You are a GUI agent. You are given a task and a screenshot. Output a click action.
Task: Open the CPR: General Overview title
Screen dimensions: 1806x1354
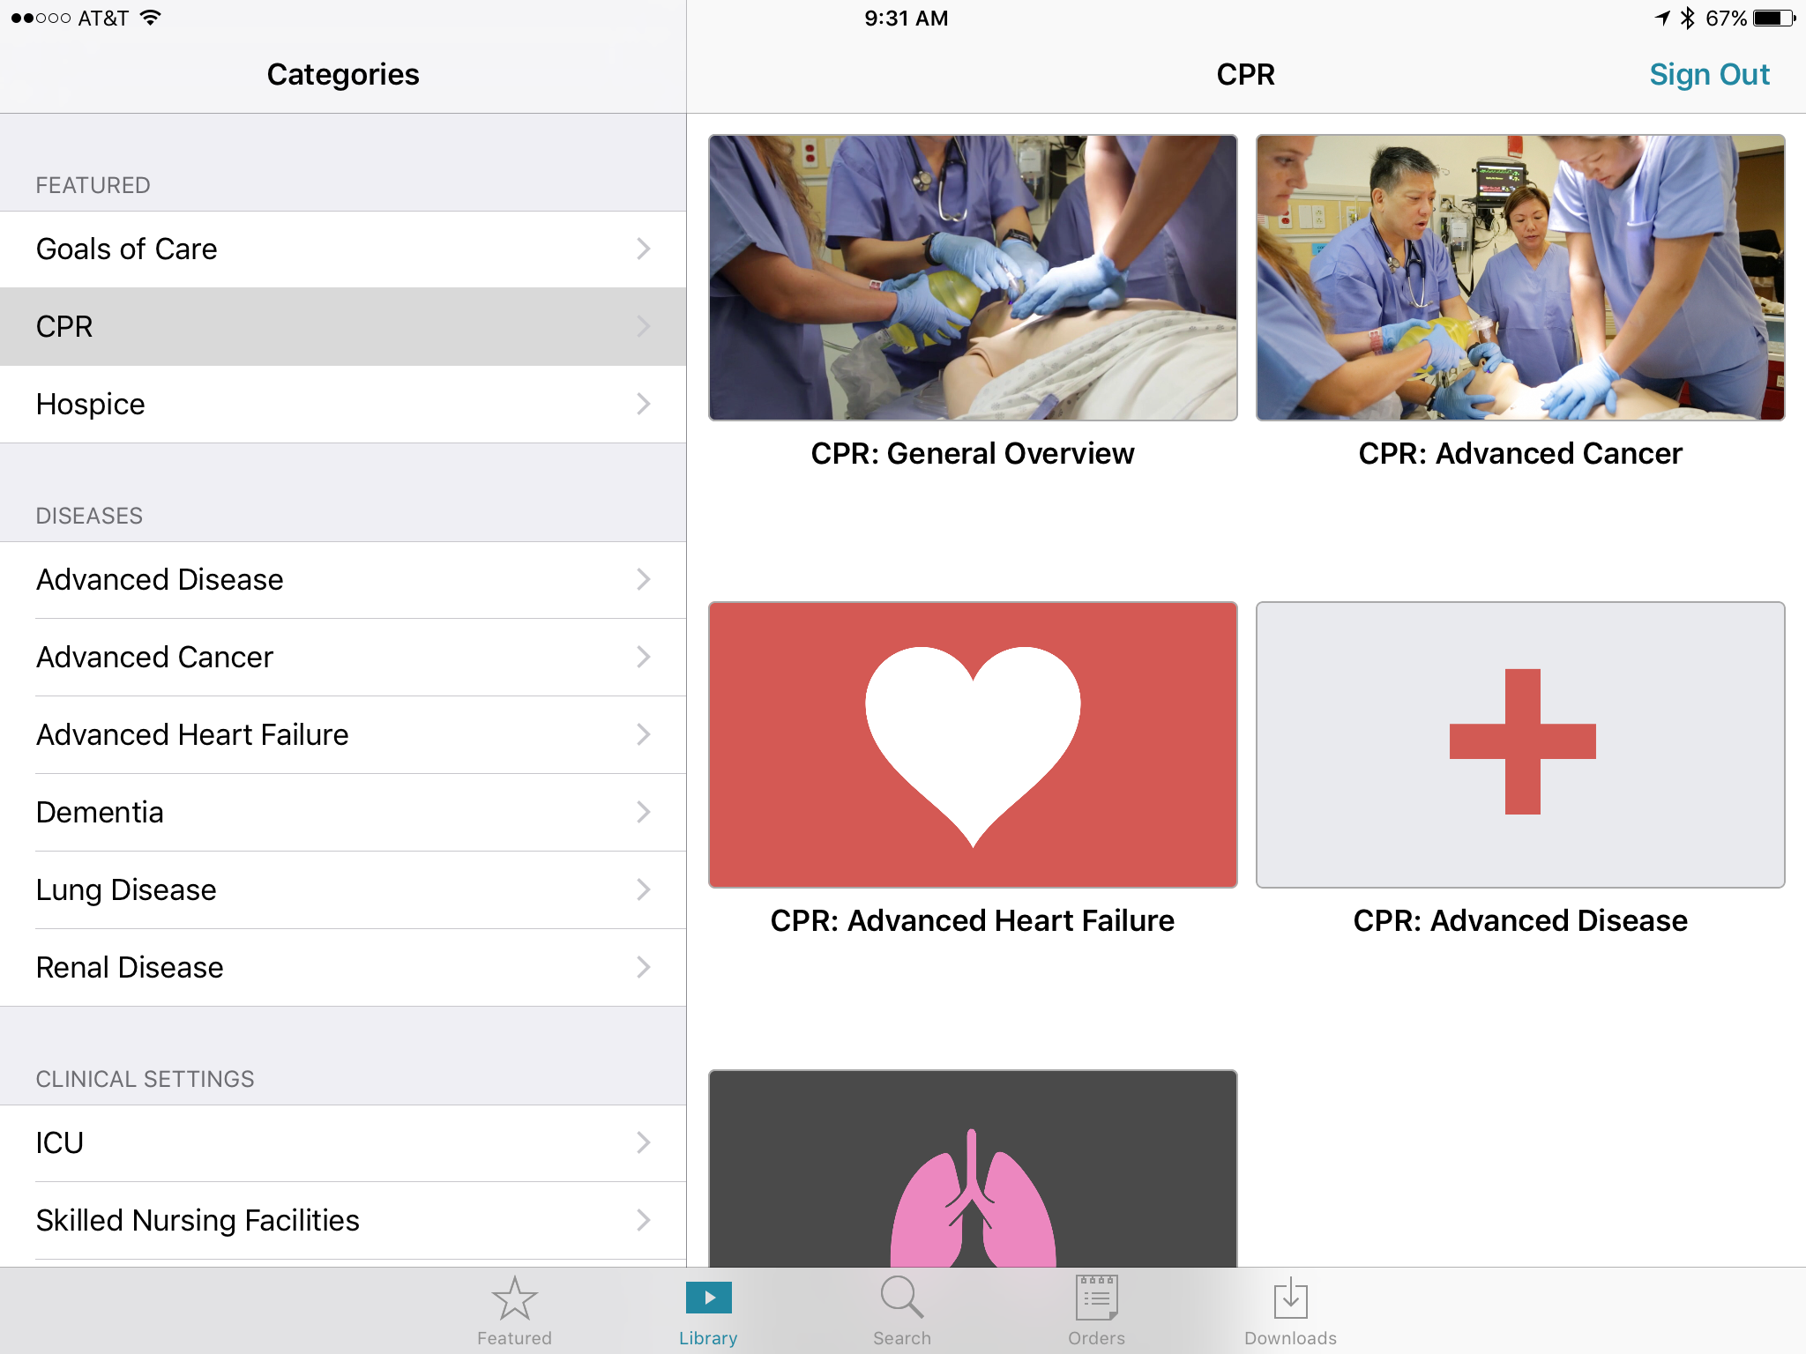coord(973,454)
